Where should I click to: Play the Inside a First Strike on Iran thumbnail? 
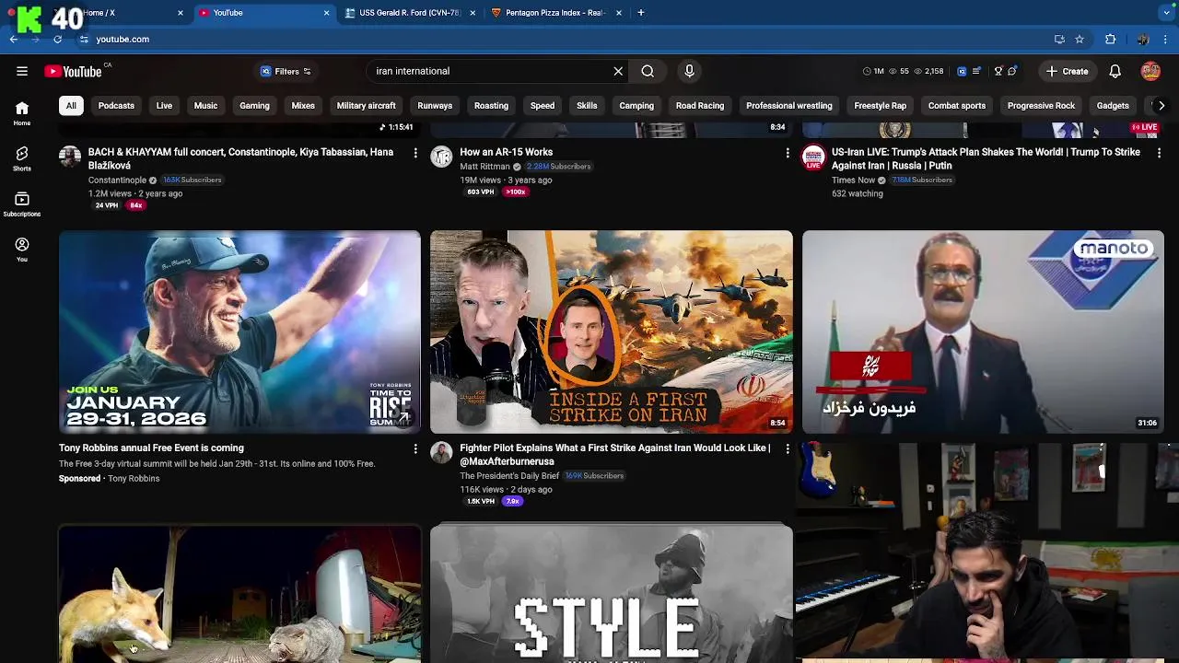[611, 331]
